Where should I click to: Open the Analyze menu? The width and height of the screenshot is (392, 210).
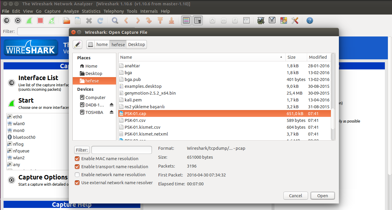[71, 11]
